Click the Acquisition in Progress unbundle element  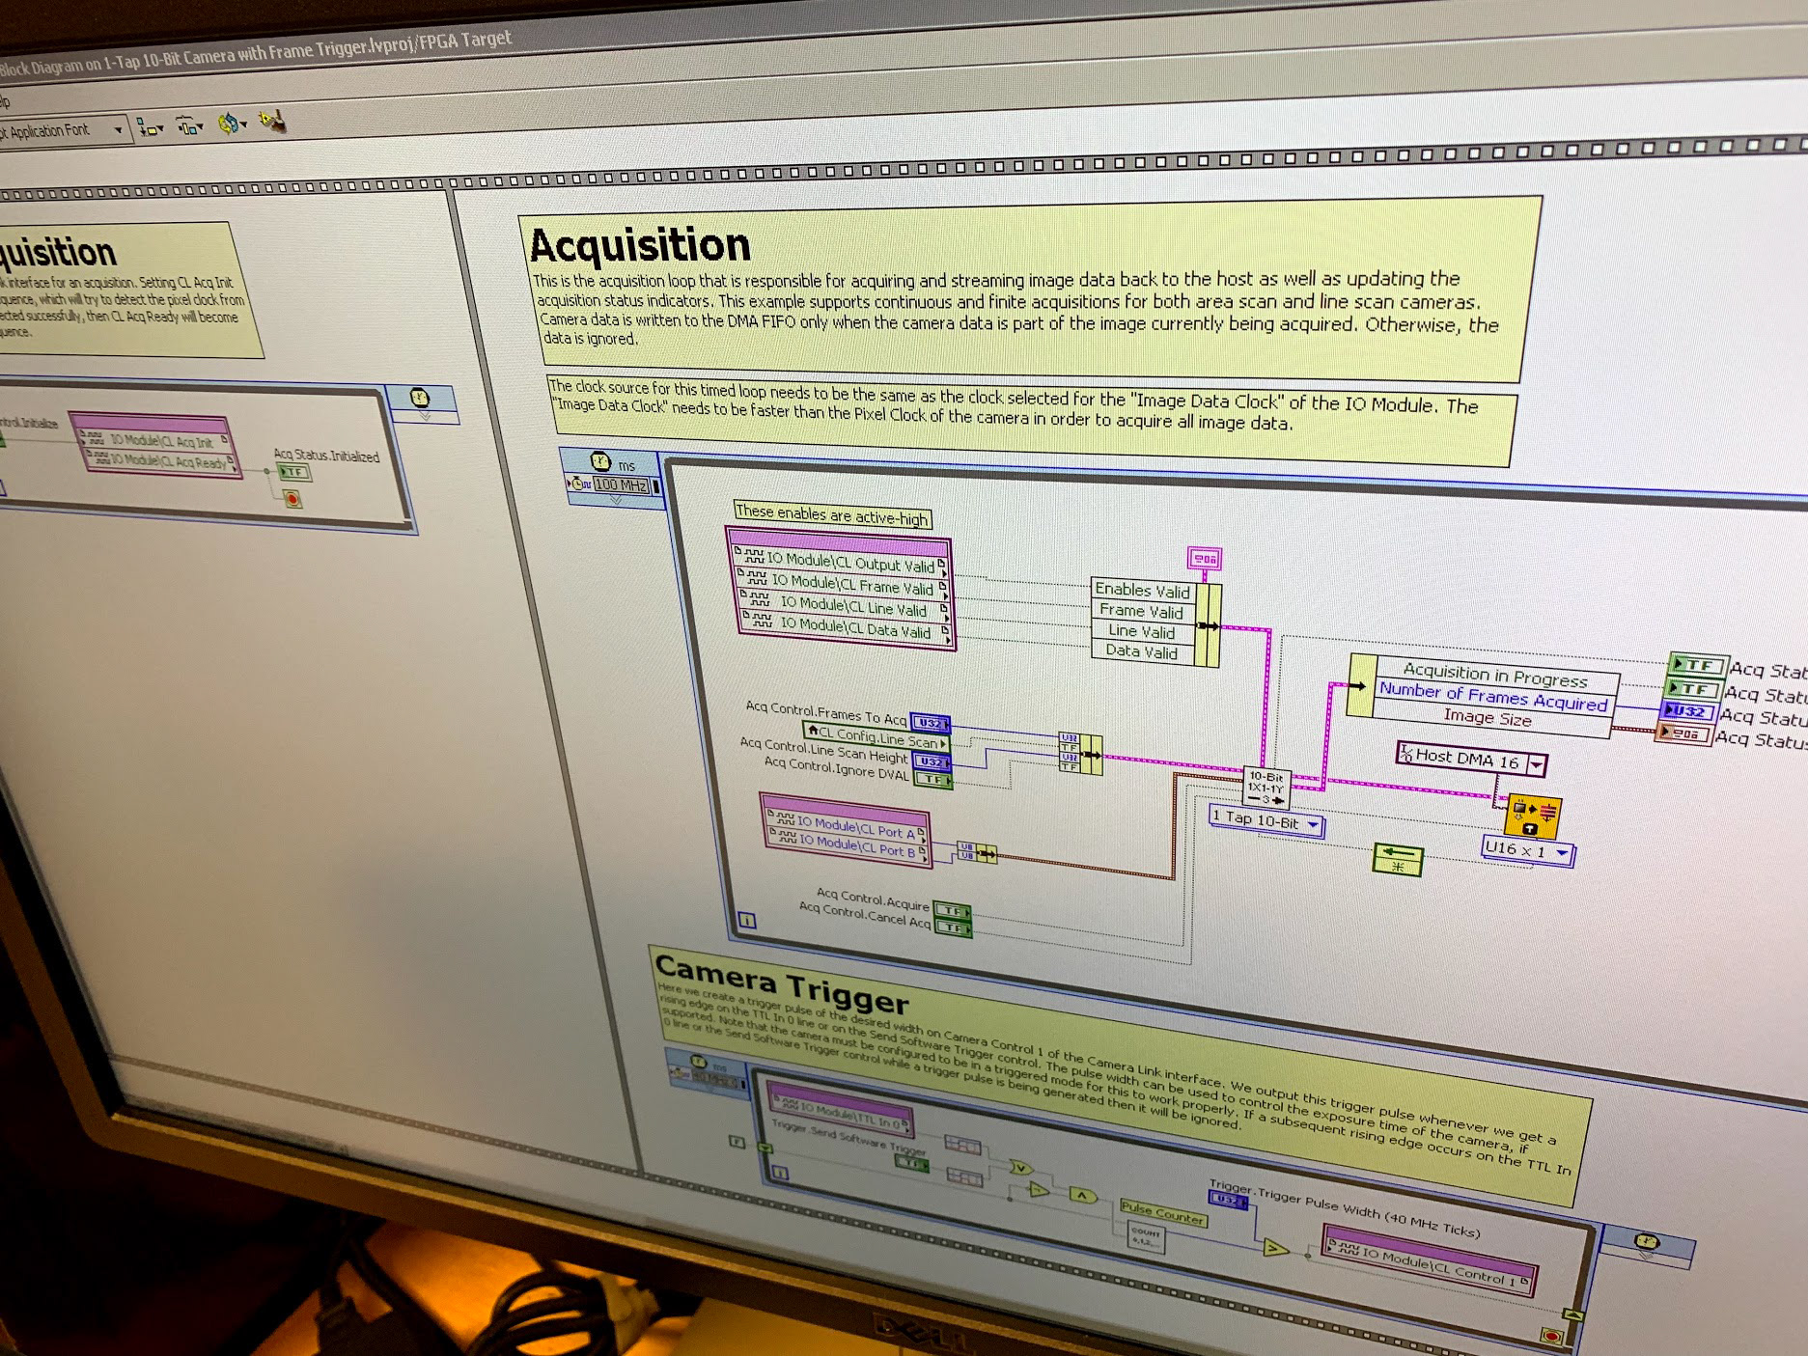pyautogui.click(x=1495, y=675)
